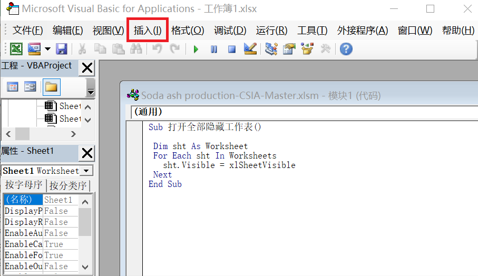The width and height of the screenshot is (478, 276).
Task: Select the second Sheet item in project tree
Action: pos(63,119)
